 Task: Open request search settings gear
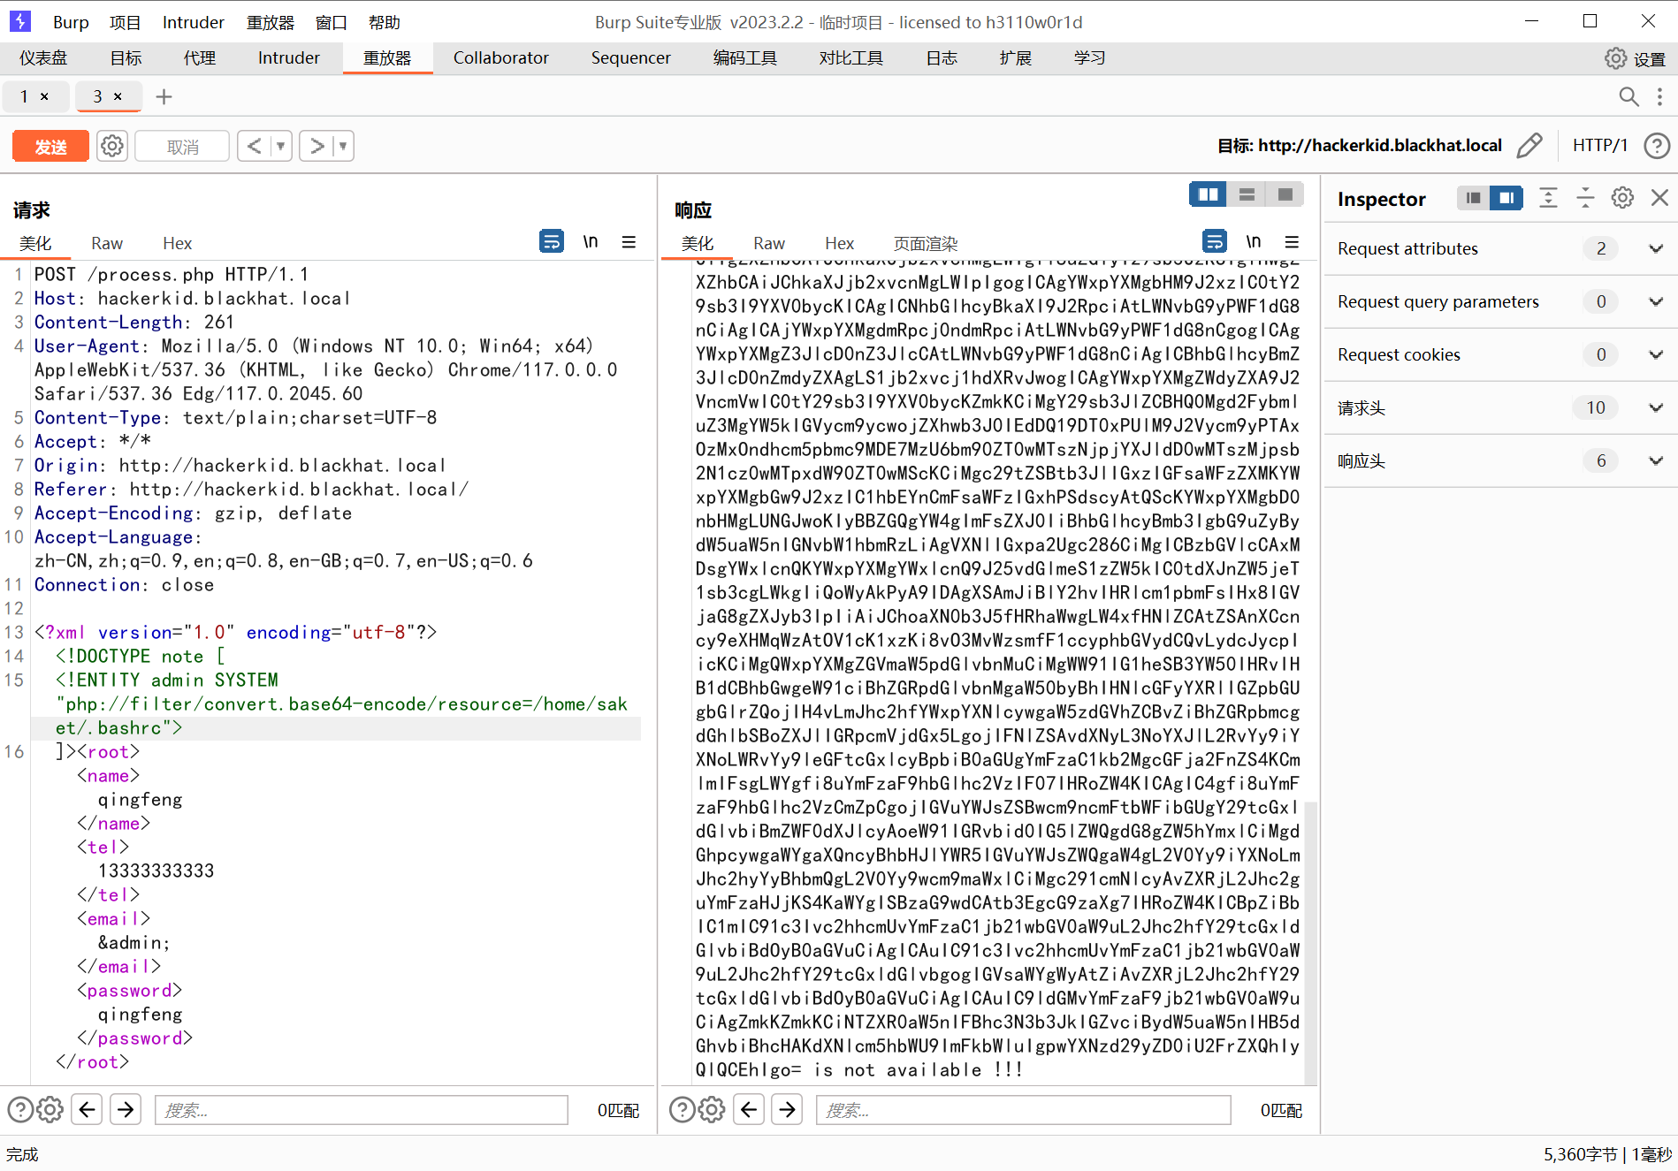[x=50, y=1109]
